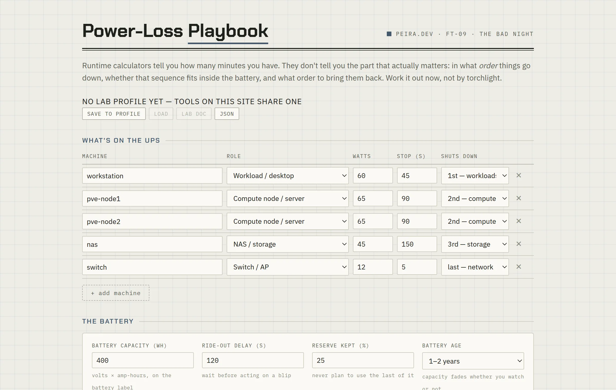The height and width of the screenshot is (390, 616).
Task: Delete the nas machine row
Action: coord(518,244)
